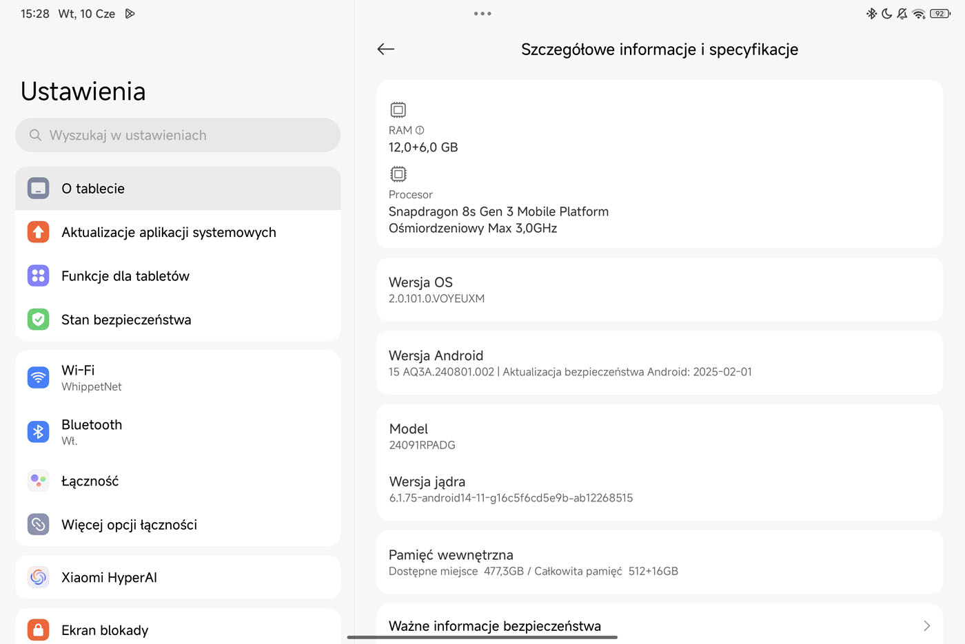This screenshot has width=965, height=644.
Task: Open Xiaomi HyperAI settings
Action: click(178, 577)
